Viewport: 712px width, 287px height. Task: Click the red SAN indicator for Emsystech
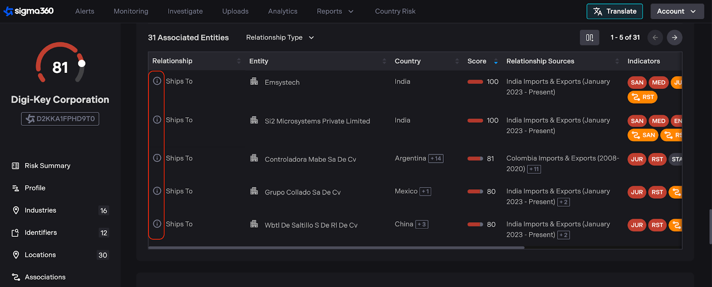click(x=637, y=82)
